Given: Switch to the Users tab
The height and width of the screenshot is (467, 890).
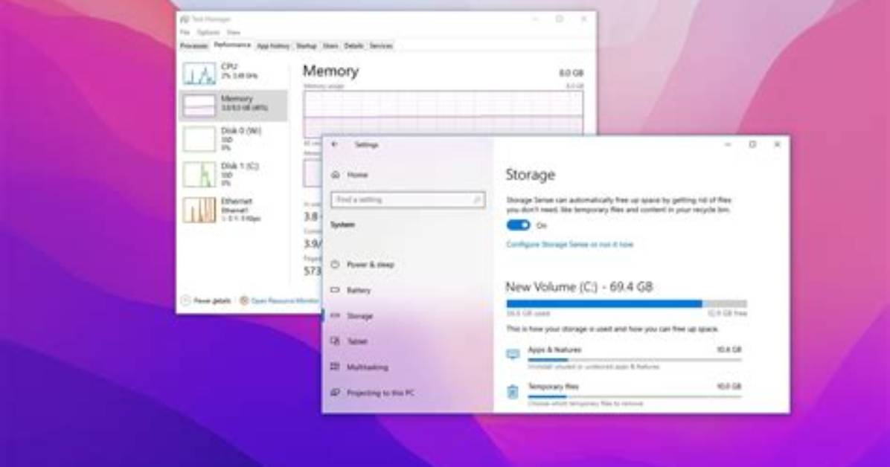Looking at the screenshot, I should pyautogui.click(x=330, y=46).
